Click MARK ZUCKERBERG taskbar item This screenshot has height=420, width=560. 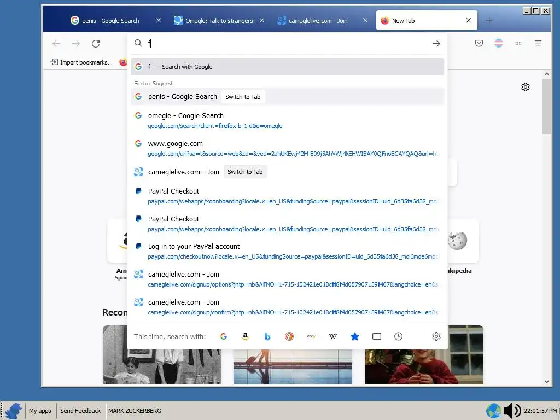pos(135,411)
